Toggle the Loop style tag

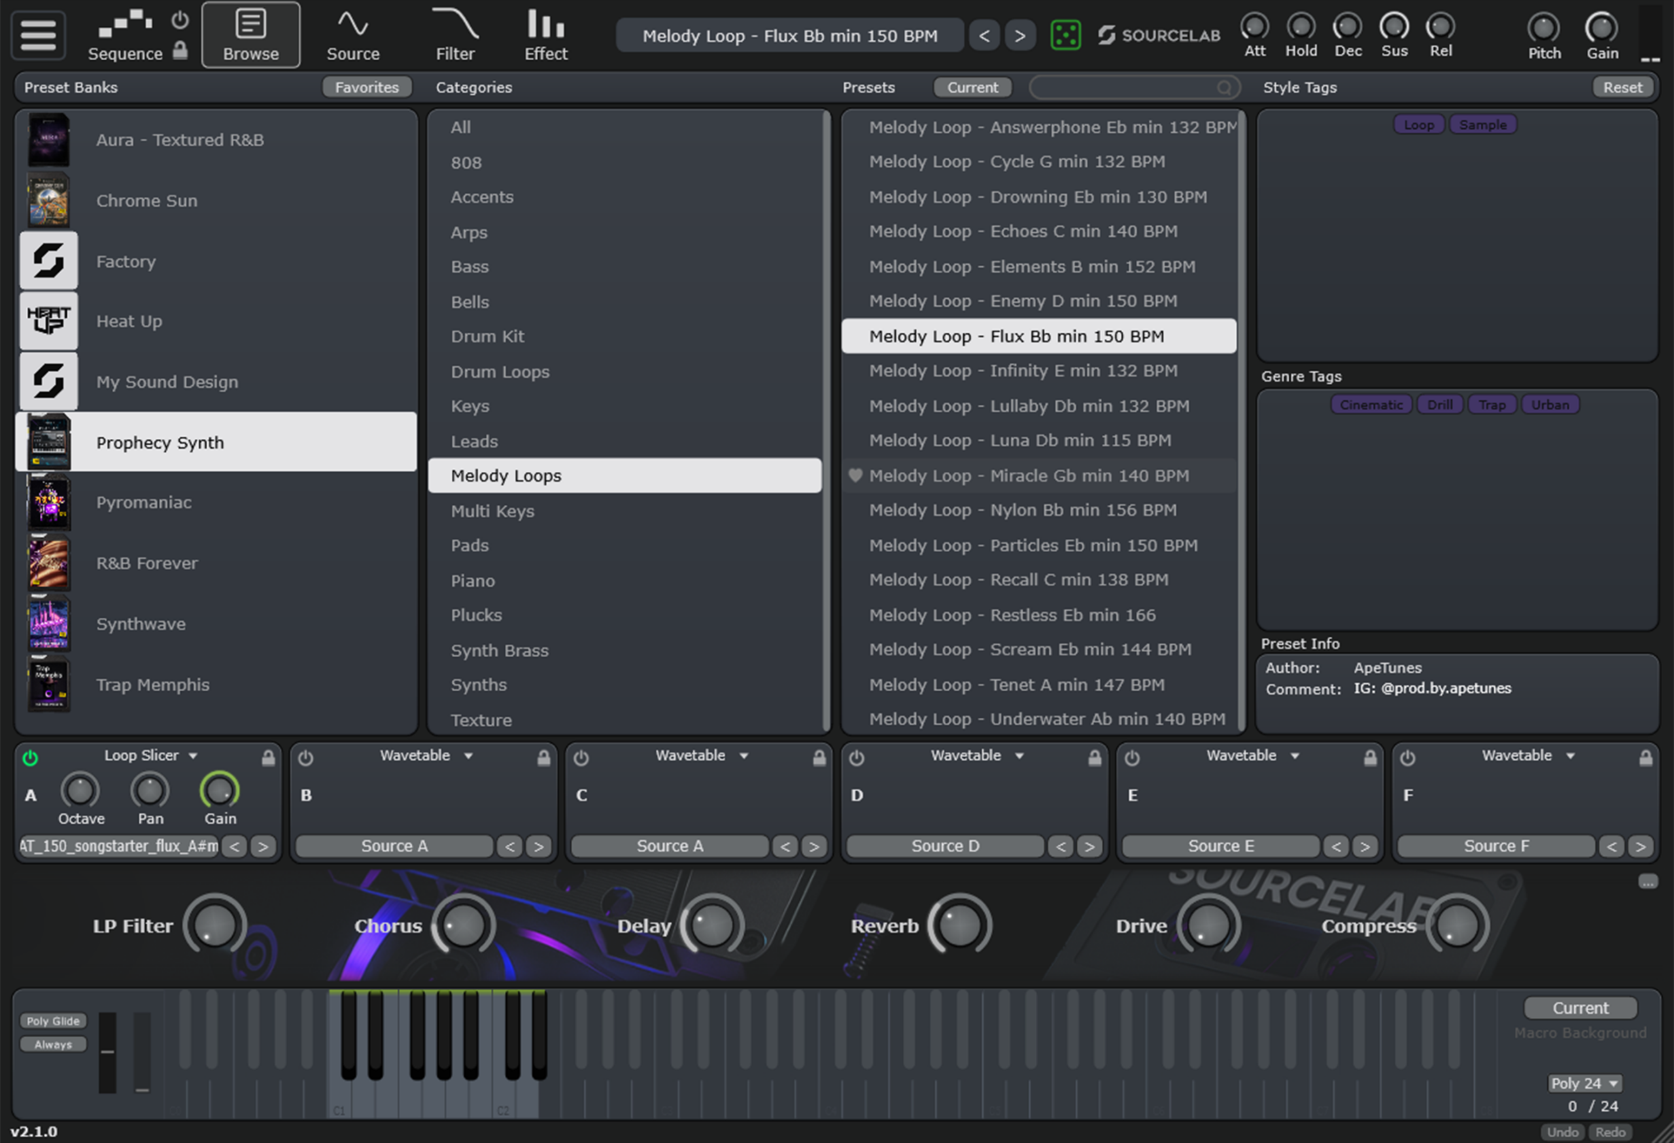click(x=1418, y=125)
